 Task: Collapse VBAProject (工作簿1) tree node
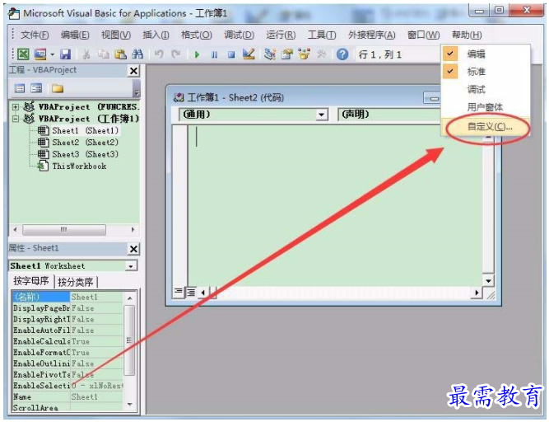(x=15, y=119)
